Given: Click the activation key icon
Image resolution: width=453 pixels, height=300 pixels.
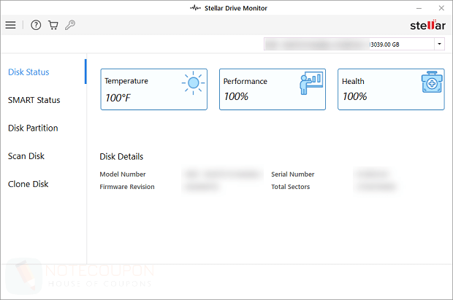Looking at the screenshot, I should pyautogui.click(x=70, y=25).
